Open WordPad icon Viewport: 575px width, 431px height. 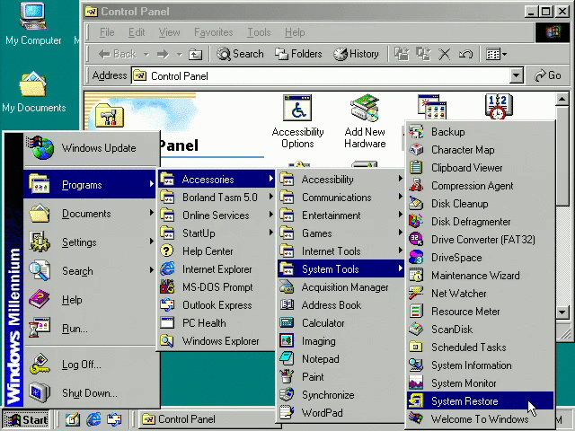pyautogui.click(x=287, y=413)
